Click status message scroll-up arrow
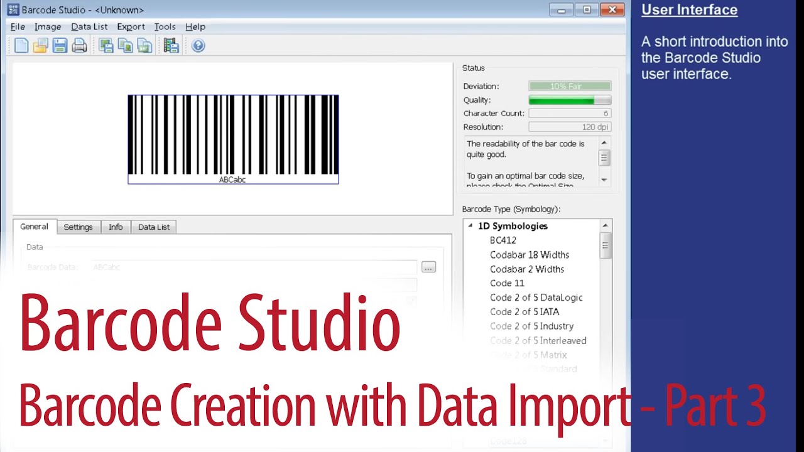 click(x=604, y=144)
